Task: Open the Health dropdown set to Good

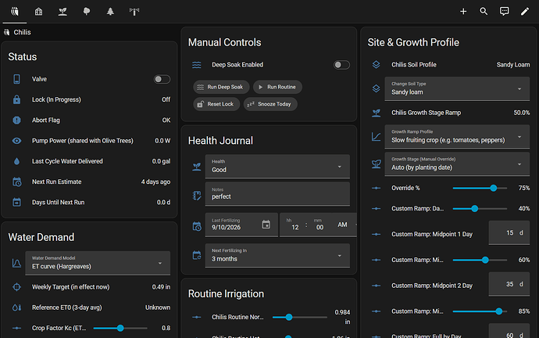Action: tap(277, 167)
